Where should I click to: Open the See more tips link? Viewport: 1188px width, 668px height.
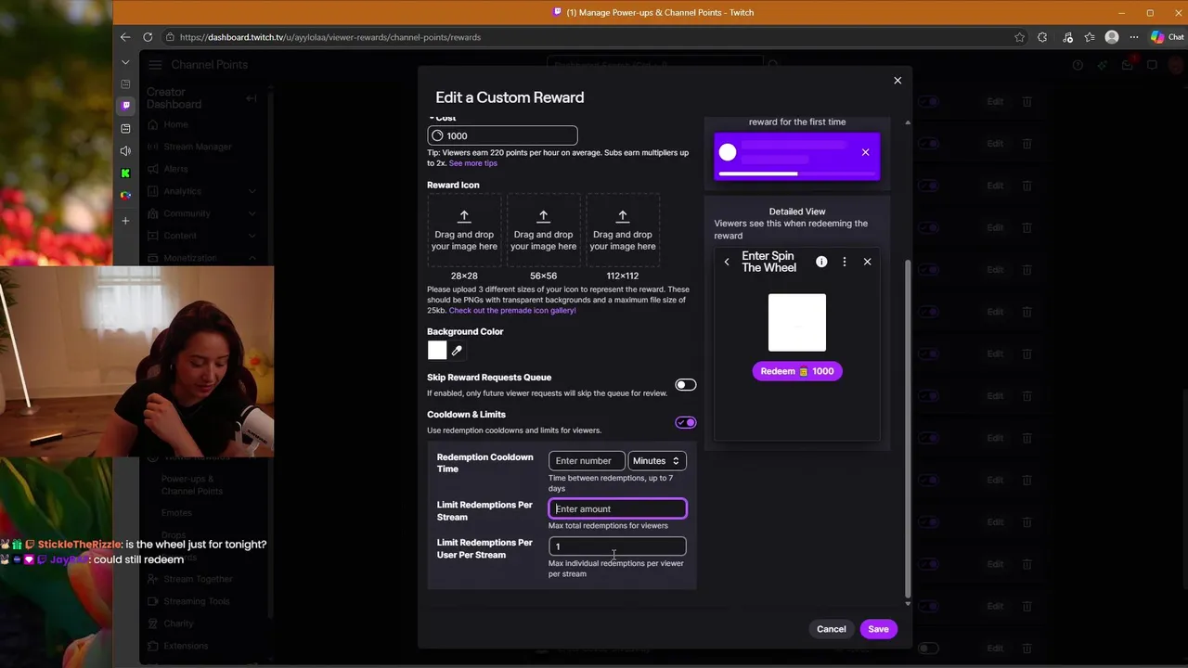(x=473, y=163)
